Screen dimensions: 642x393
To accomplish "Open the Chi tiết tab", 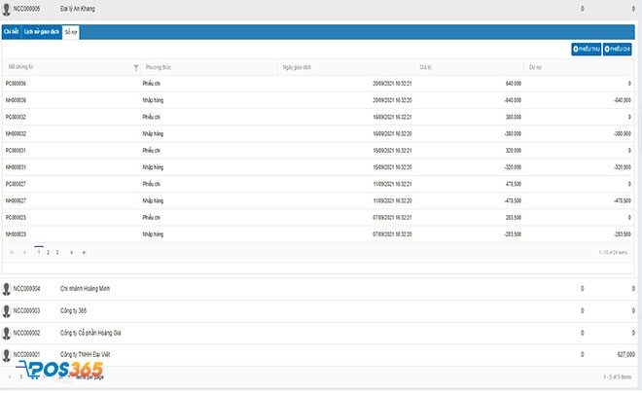I will coord(11,32).
